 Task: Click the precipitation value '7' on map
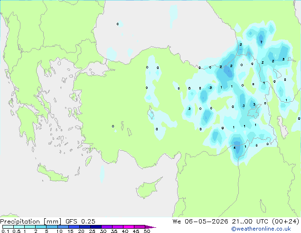261,42
